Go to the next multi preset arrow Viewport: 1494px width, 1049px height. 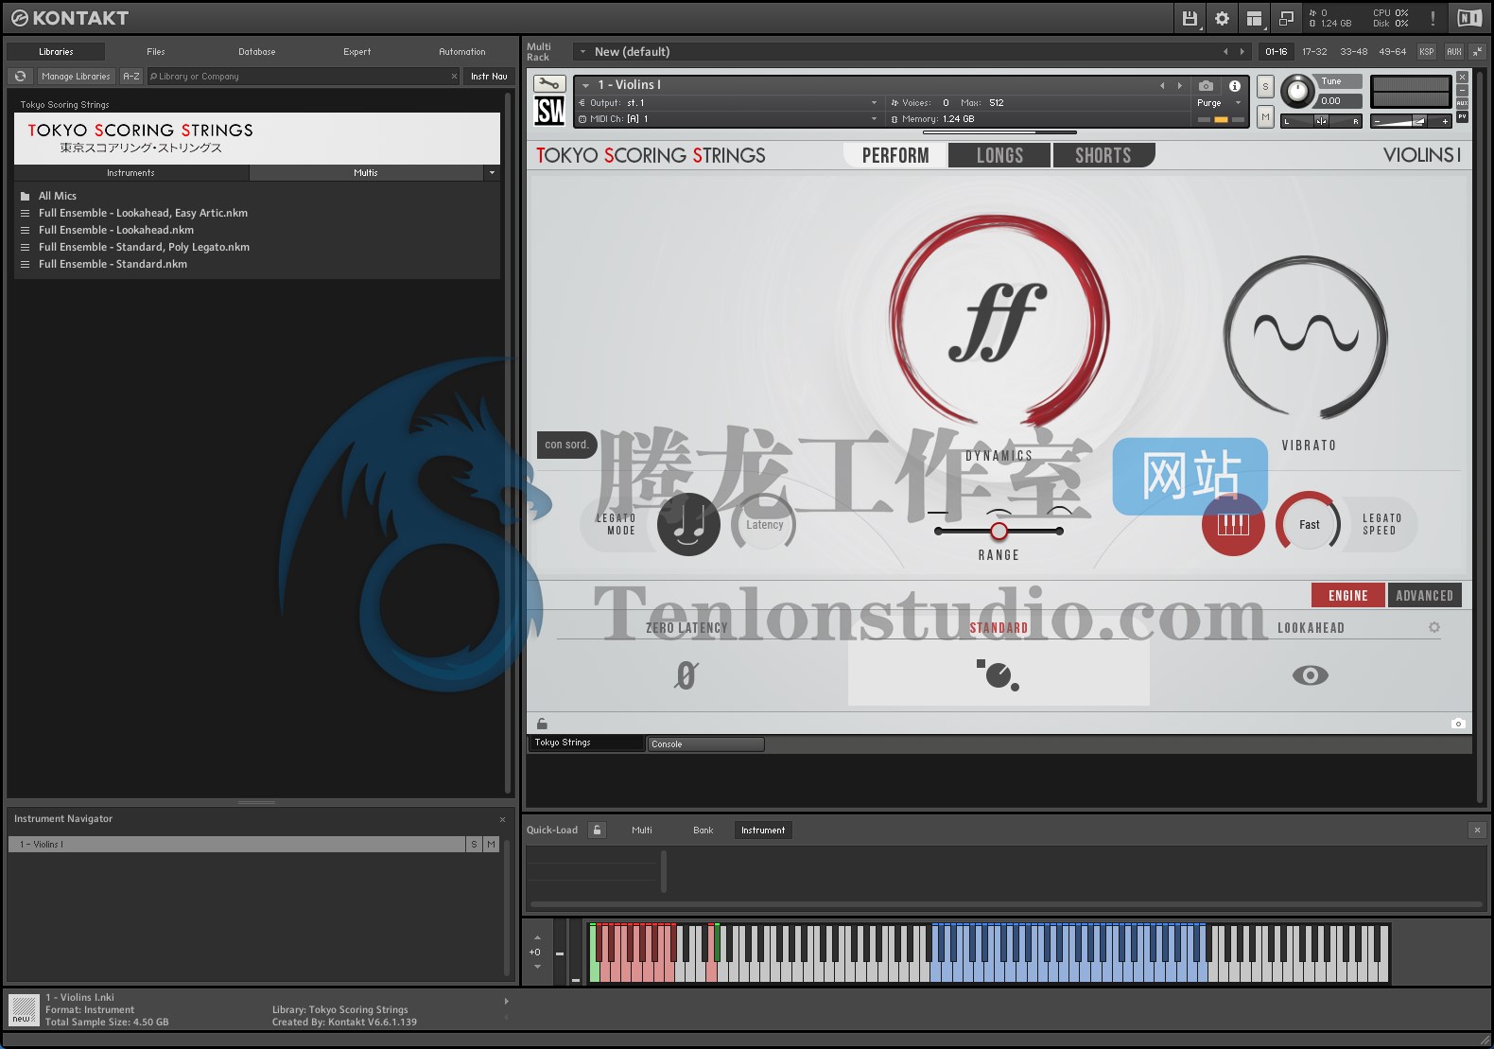click(x=1242, y=52)
